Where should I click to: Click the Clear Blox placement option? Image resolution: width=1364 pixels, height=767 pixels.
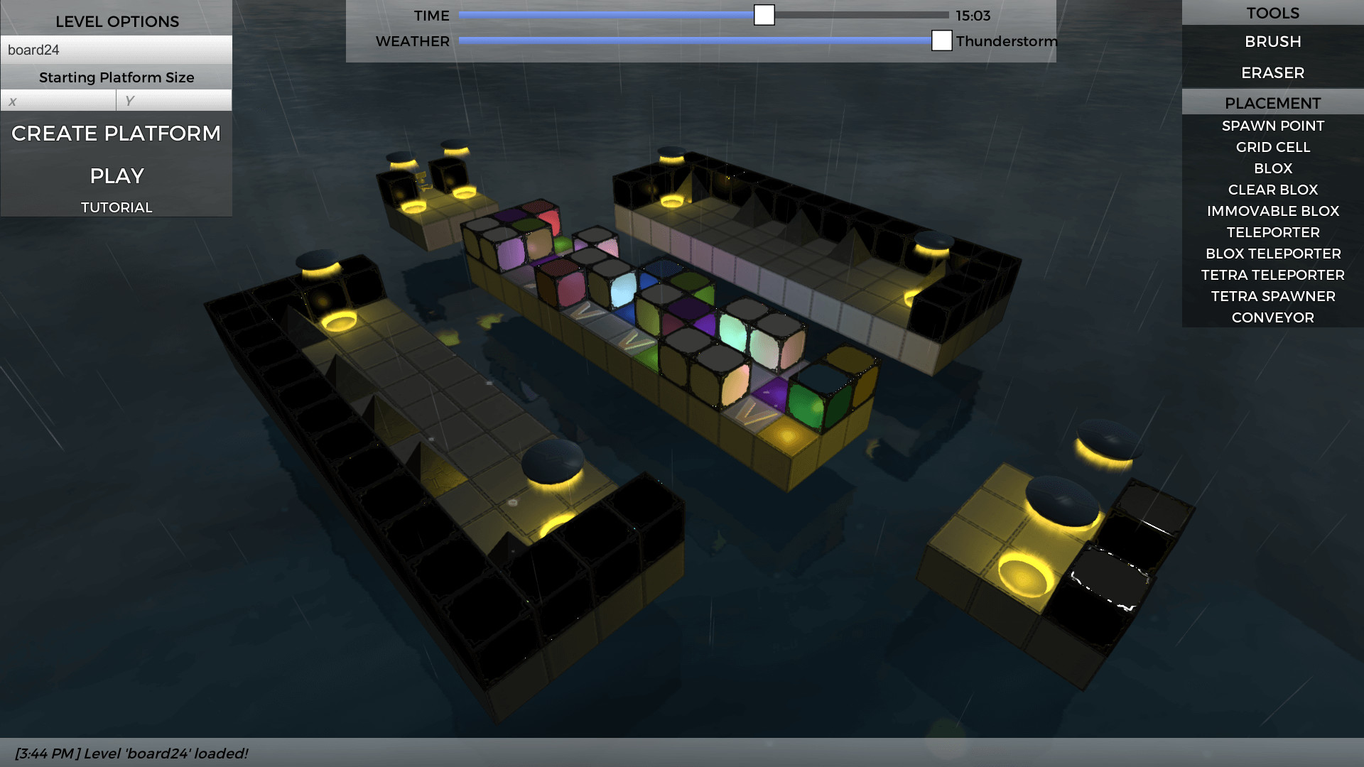(1273, 189)
